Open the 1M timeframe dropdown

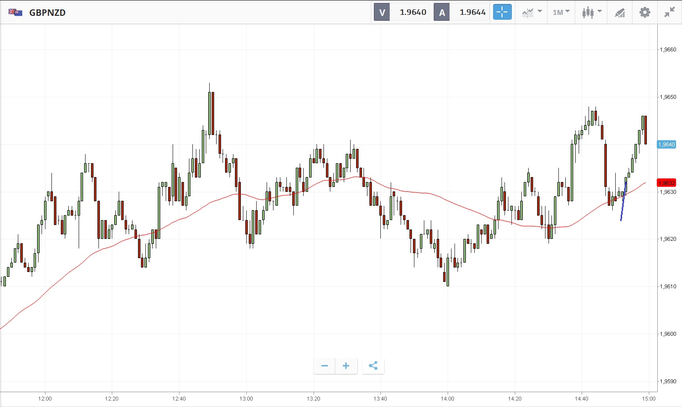point(561,12)
